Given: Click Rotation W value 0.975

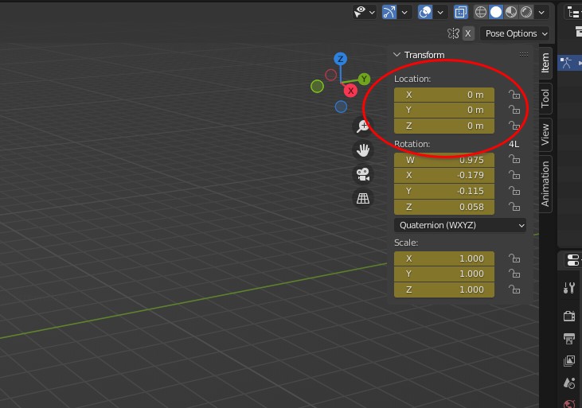Looking at the screenshot, I should (x=444, y=160).
